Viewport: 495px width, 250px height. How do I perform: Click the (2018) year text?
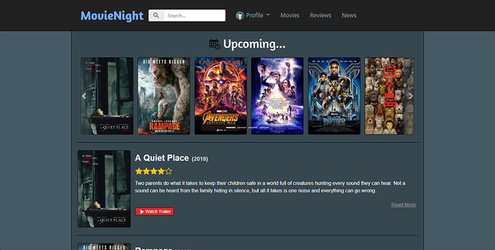tap(200, 159)
